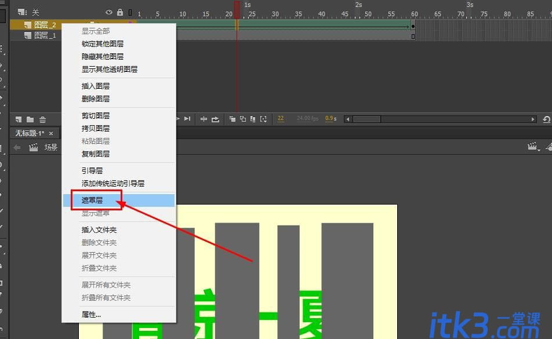Click the 显示全部 menu item

pyautogui.click(x=119, y=31)
